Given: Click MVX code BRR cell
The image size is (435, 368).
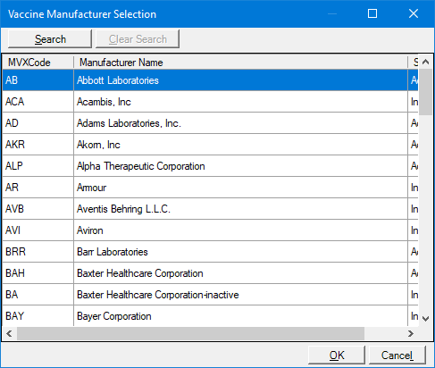Looking at the screenshot, I should pos(38,252).
